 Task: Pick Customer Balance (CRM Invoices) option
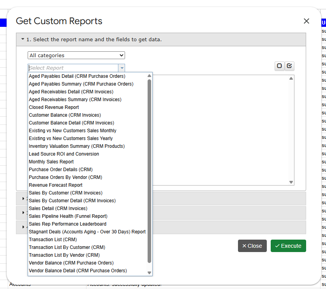(65, 115)
